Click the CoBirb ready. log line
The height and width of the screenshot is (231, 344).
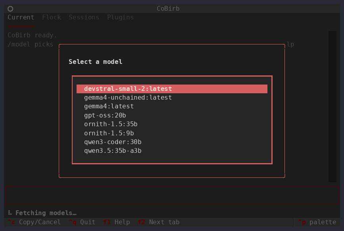[x=32, y=35]
